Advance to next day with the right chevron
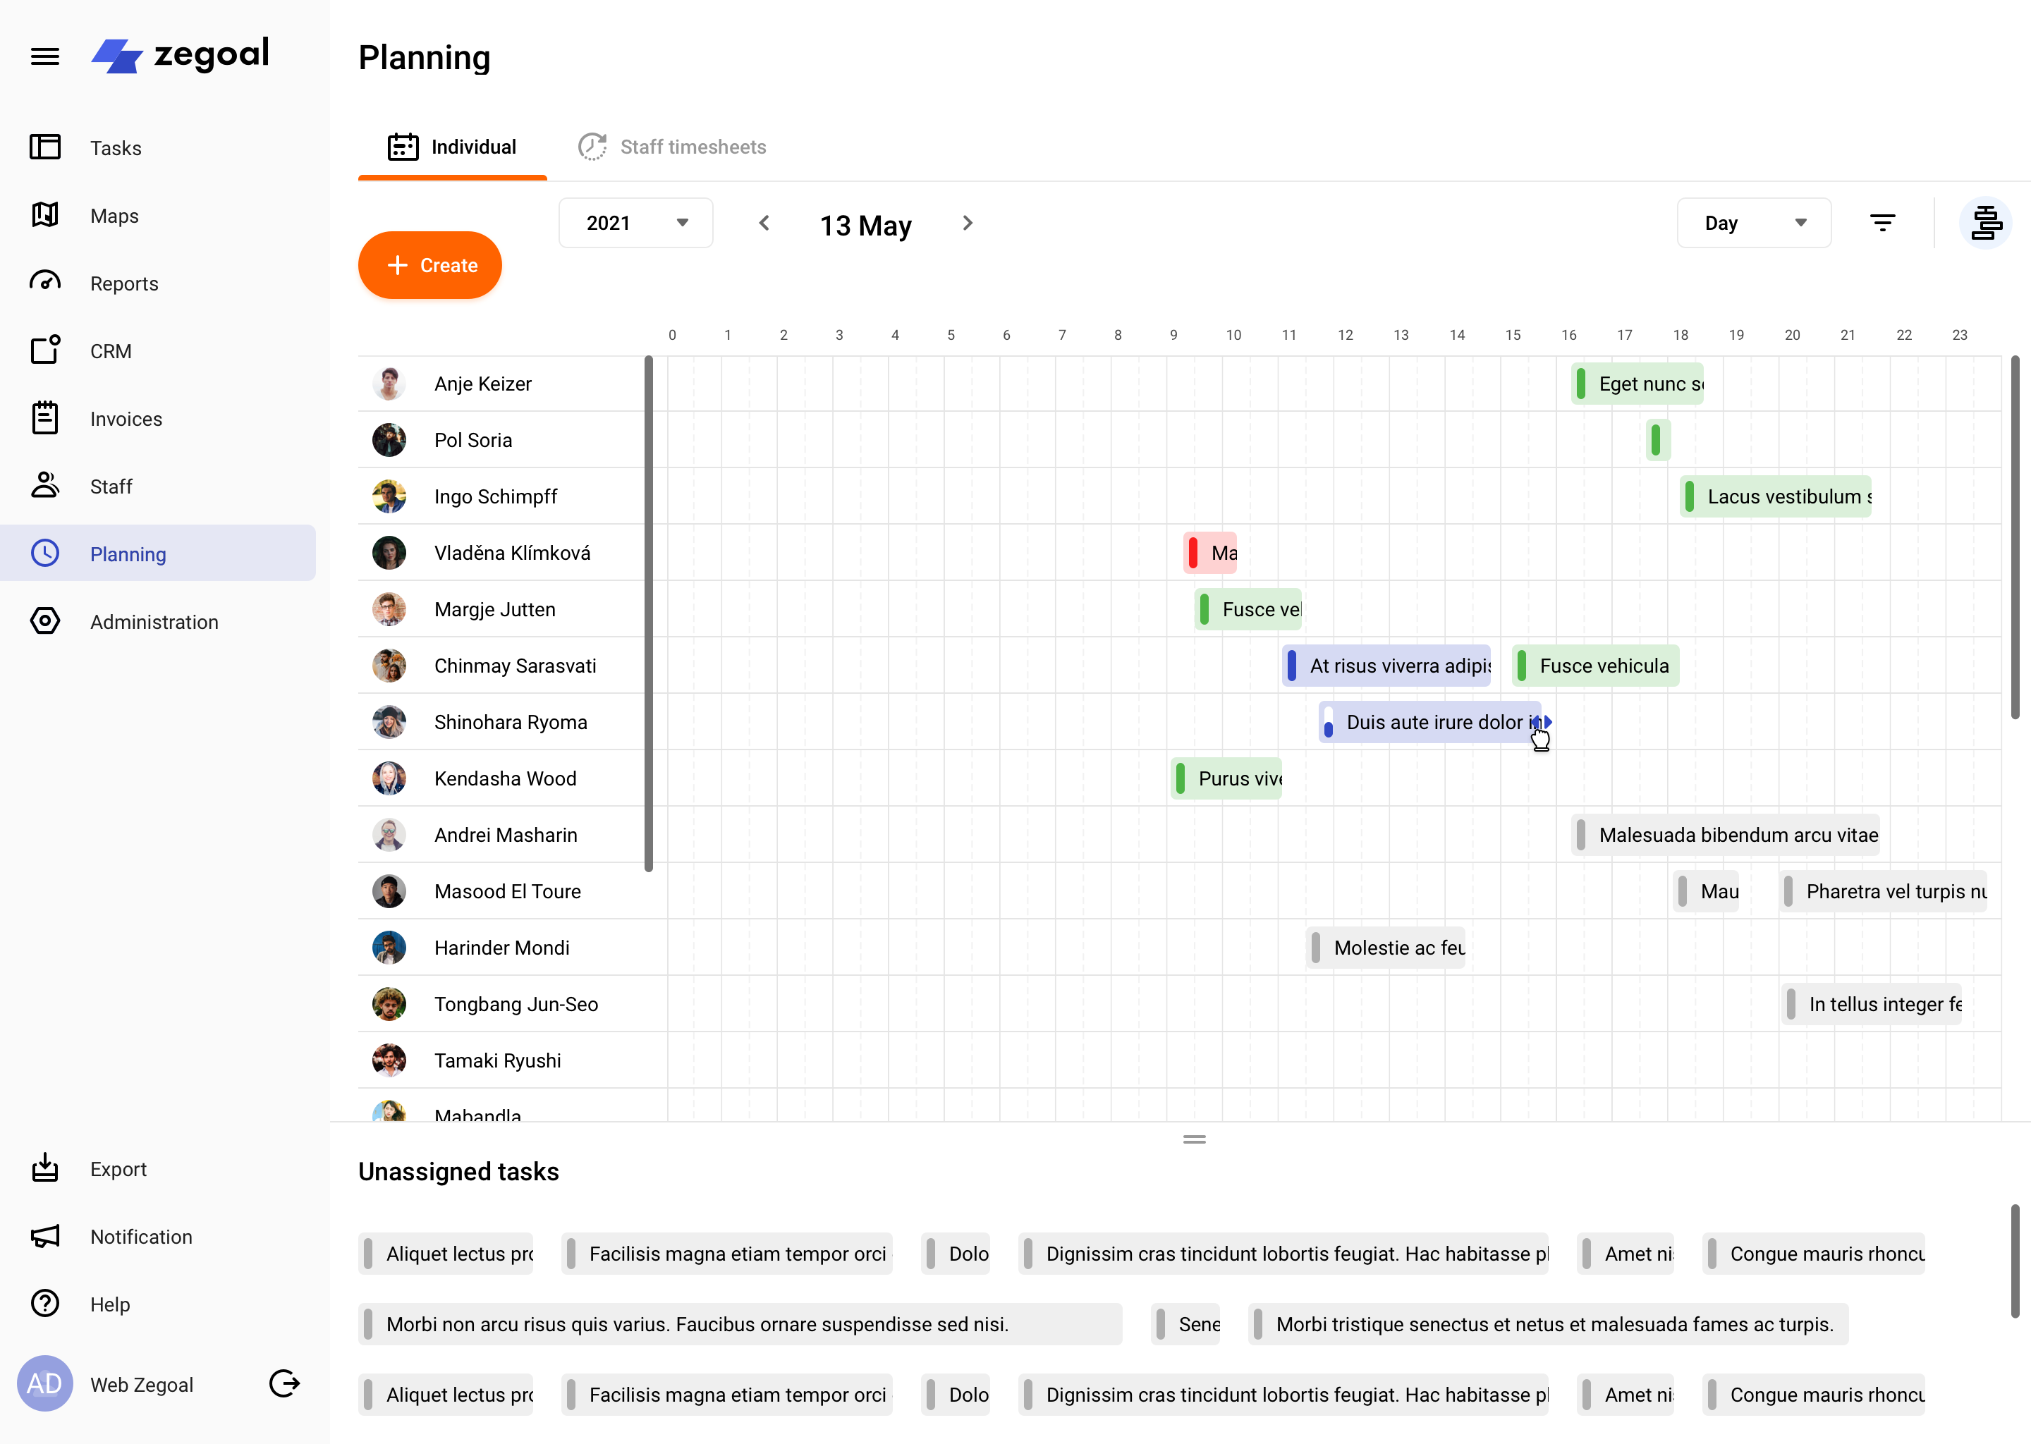2031x1444 pixels. tap(968, 224)
